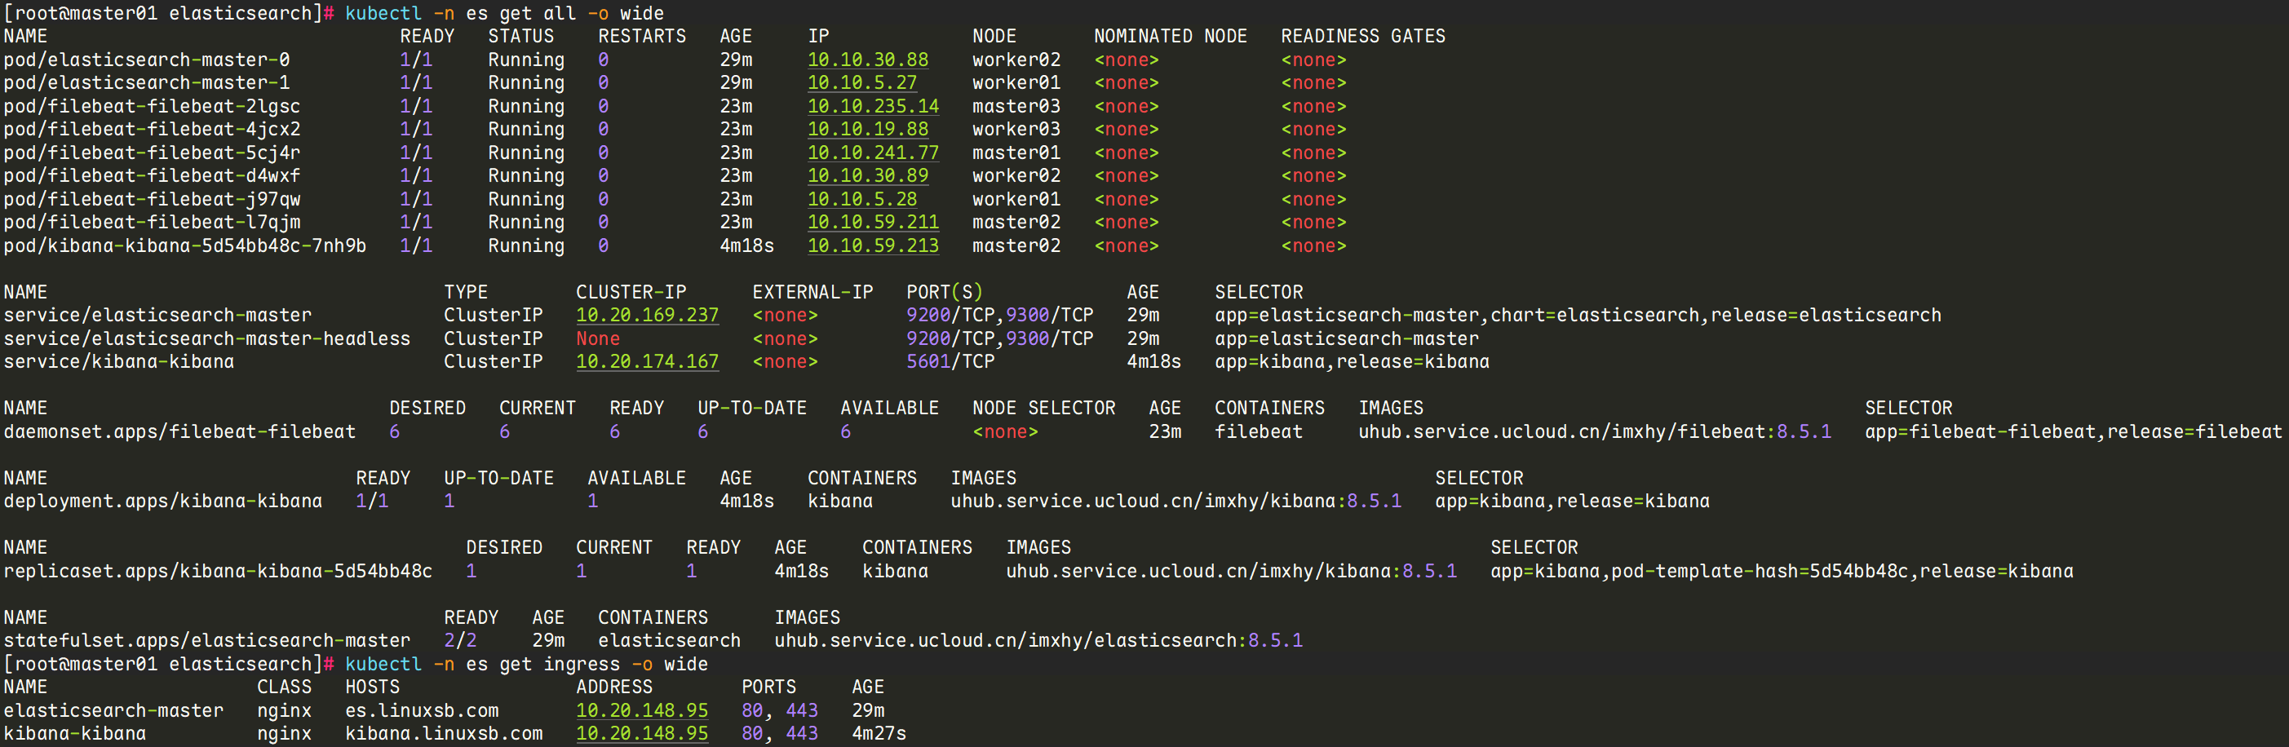Click cluster IP 10.20.169.237 of elasticsearch-master service
Viewport: 2289px width, 747px height.
pos(647,316)
